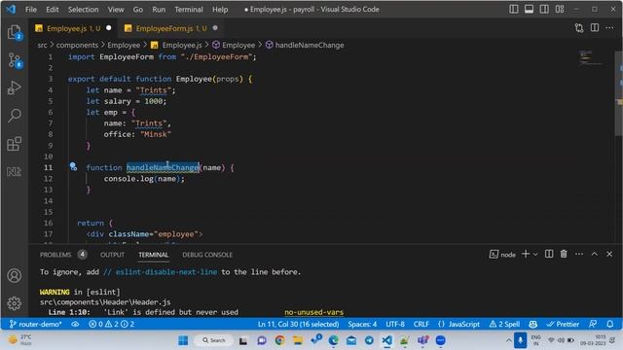Close the terminal panel
Screen dimensions: 623x350
coord(609,254)
